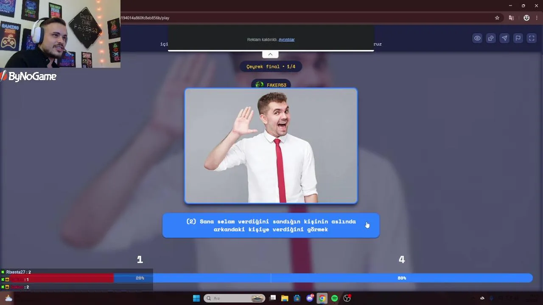Image resolution: width=543 pixels, height=305 pixels.
Task: Click the ByNoGame logo overlay
Action: coord(28,76)
